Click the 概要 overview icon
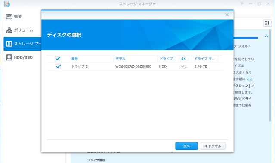The width and height of the screenshot is (275, 163). coord(9,16)
